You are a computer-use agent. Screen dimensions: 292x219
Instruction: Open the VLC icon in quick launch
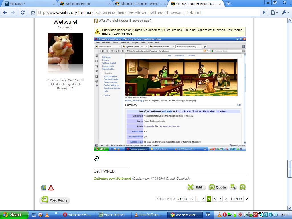[47, 215]
